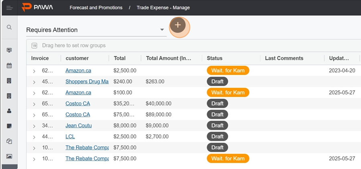Sort by the Total column header

(x=120, y=58)
